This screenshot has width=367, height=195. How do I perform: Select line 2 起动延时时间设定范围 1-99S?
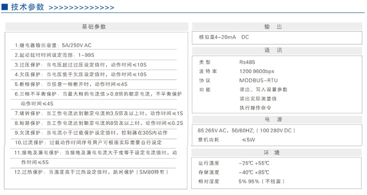pyautogui.click(x=54, y=55)
